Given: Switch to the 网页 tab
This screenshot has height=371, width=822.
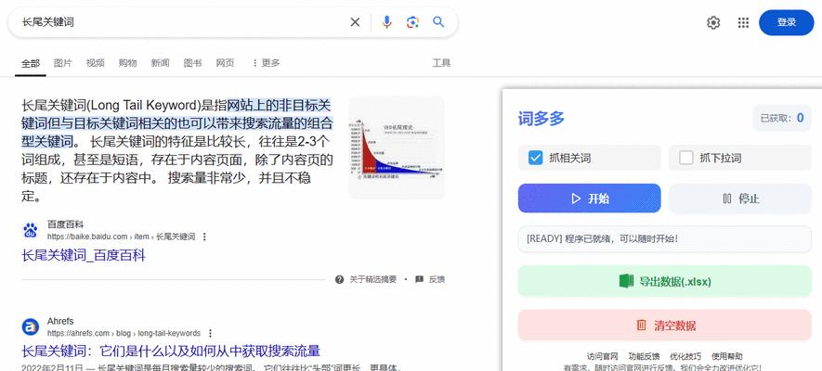Looking at the screenshot, I should [x=225, y=63].
